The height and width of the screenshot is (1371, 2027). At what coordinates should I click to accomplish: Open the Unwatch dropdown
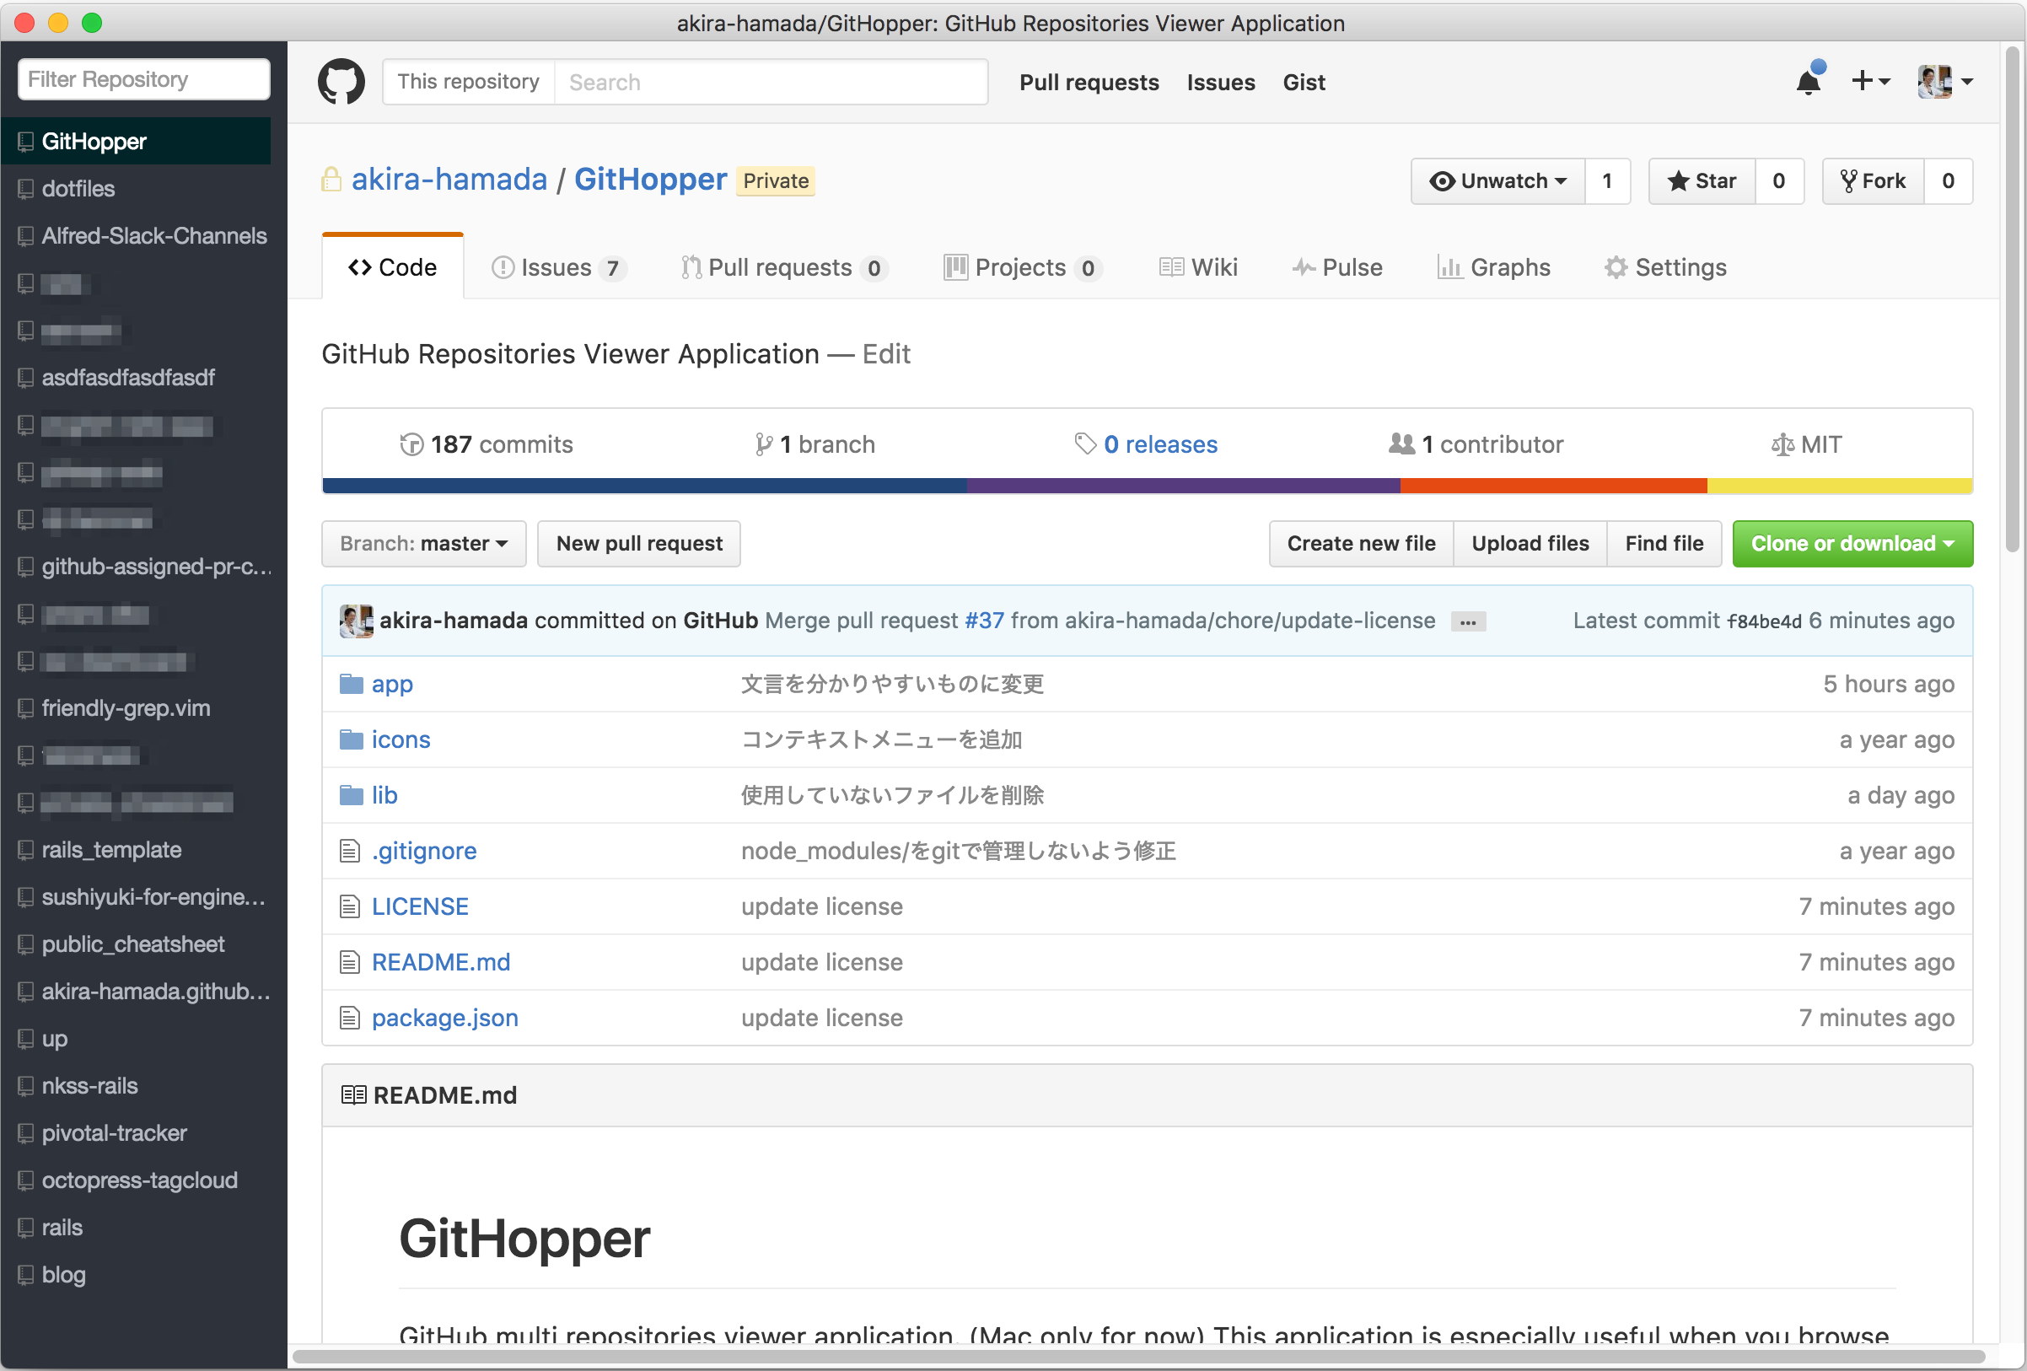1497,180
